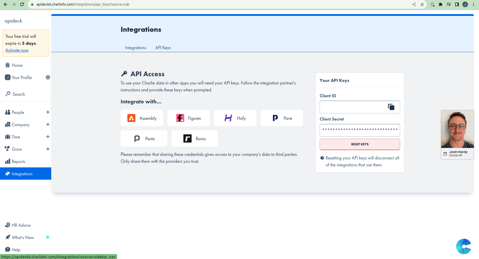Screen dimensions: 479x259
Task: Click the Home house icon
Action: pos(8,65)
